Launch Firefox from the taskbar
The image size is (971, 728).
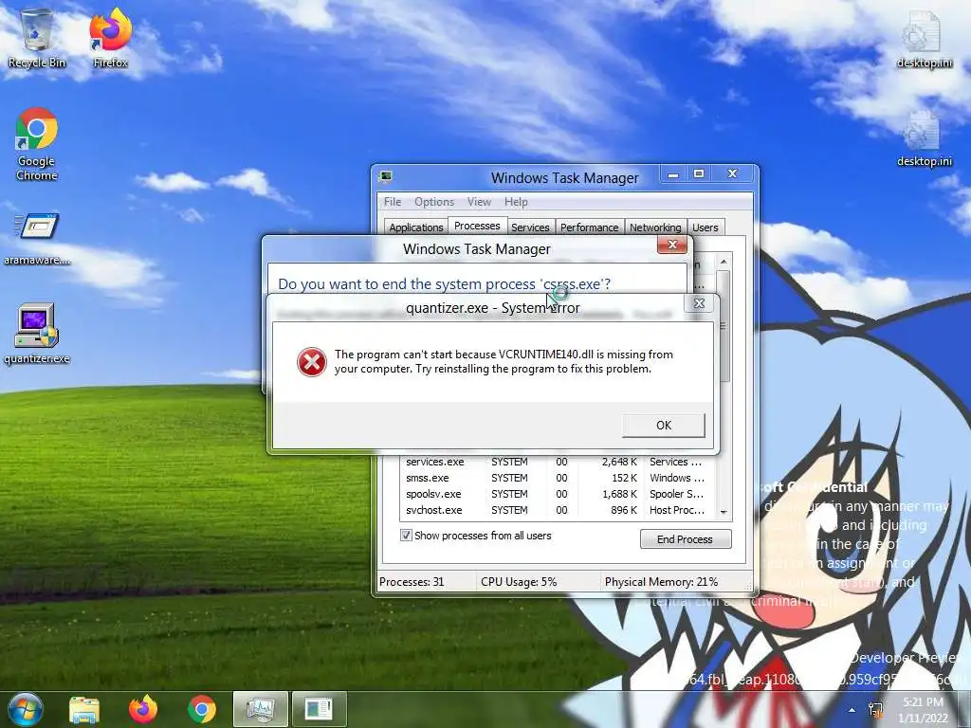[x=143, y=709]
